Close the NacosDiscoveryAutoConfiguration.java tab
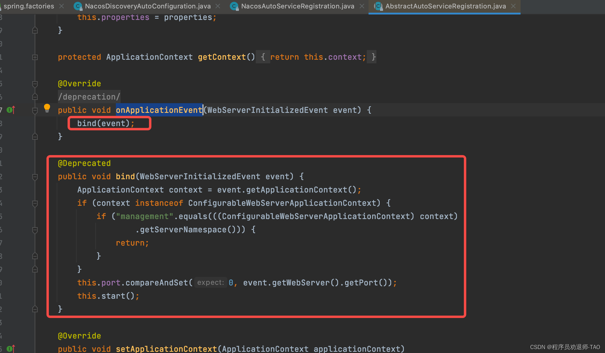The image size is (605, 353). click(x=218, y=6)
